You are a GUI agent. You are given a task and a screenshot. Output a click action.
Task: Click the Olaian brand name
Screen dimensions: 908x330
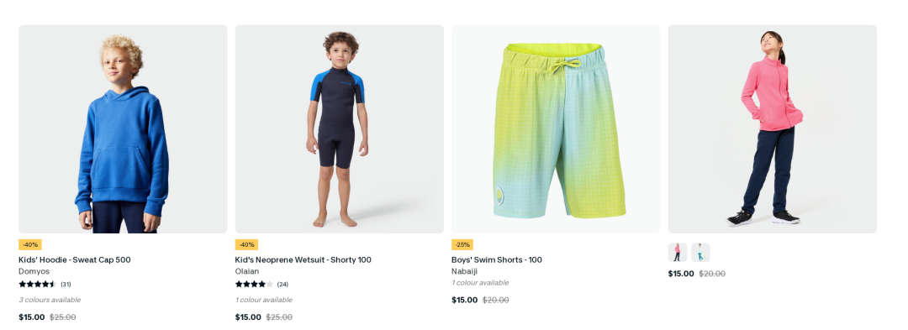(247, 271)
